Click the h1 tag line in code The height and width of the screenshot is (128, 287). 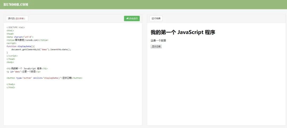(x=27, y=69)
